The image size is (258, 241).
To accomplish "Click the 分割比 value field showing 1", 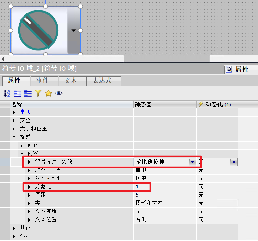I will click(165, 187).
